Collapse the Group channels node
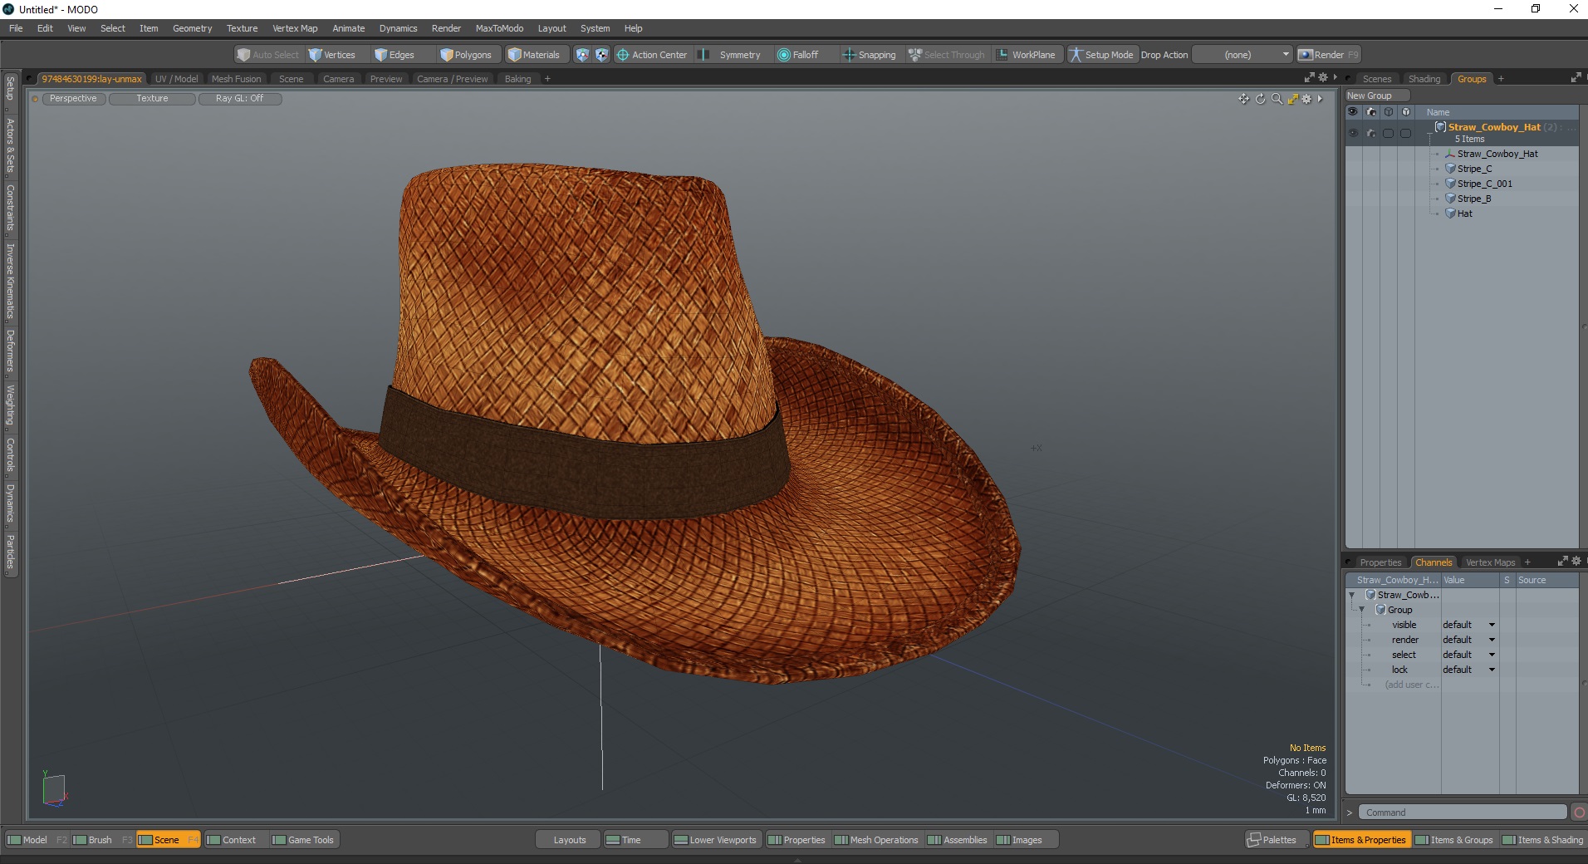The height and width of the screenshot is (864, 1588). (x=1362, y=610)
